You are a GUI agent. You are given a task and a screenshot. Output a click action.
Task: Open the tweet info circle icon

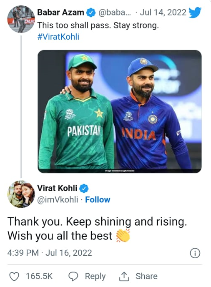click(195, 253)
